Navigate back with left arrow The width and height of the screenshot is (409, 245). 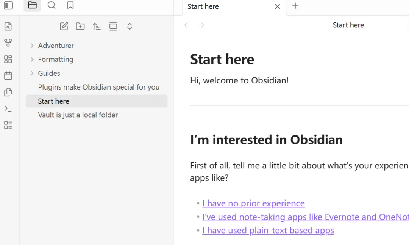point(187,25)
